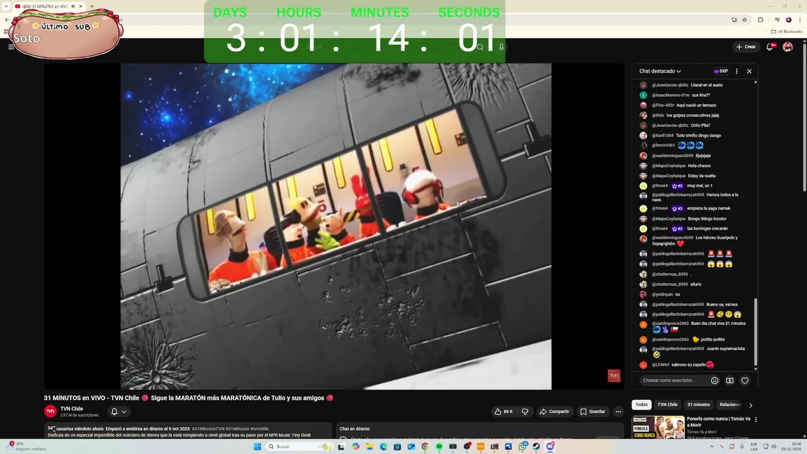Expand the Chat destacado dropdown
The image size is (807, 454).
659,71
